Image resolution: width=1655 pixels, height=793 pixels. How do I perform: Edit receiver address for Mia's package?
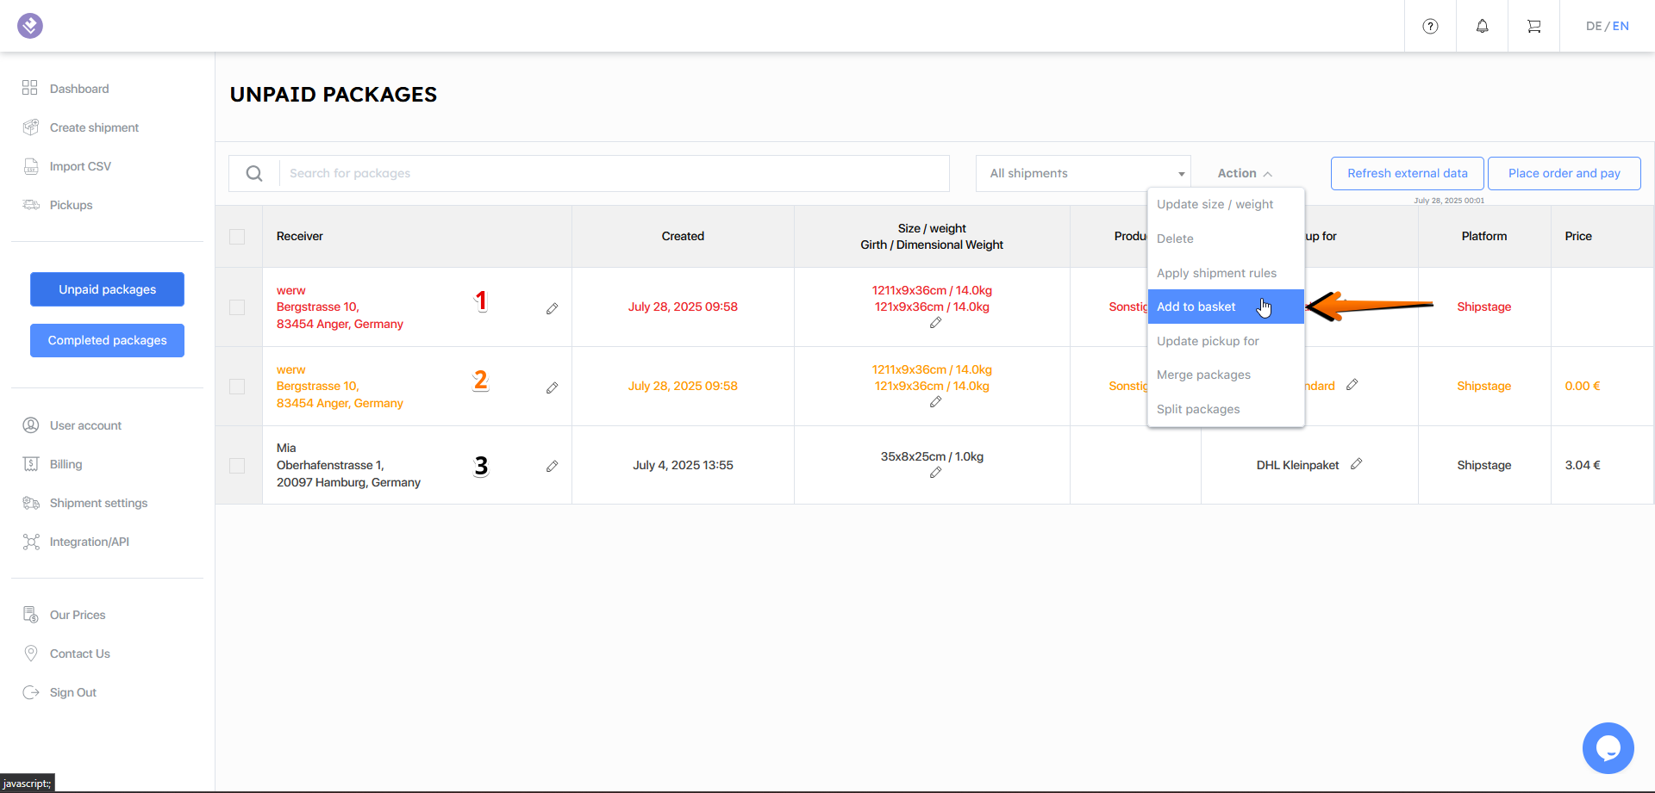[x=552, y=466]
